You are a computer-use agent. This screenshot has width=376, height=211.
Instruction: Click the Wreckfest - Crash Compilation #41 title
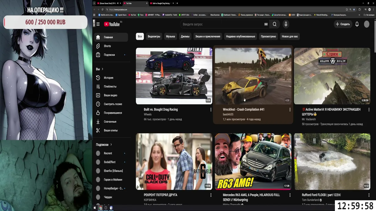click(244, 110)
